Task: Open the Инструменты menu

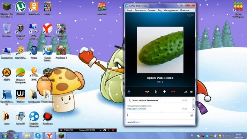Action: tap(171, 10)
